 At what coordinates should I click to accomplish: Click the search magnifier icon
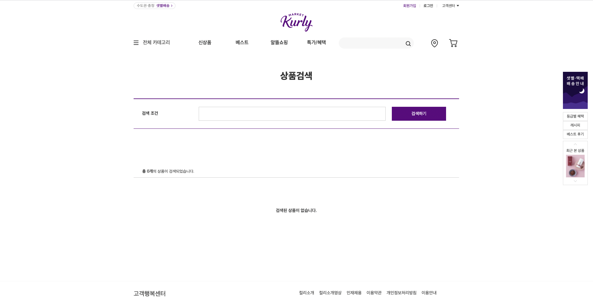pyautogui.click(x=408, y=43)
